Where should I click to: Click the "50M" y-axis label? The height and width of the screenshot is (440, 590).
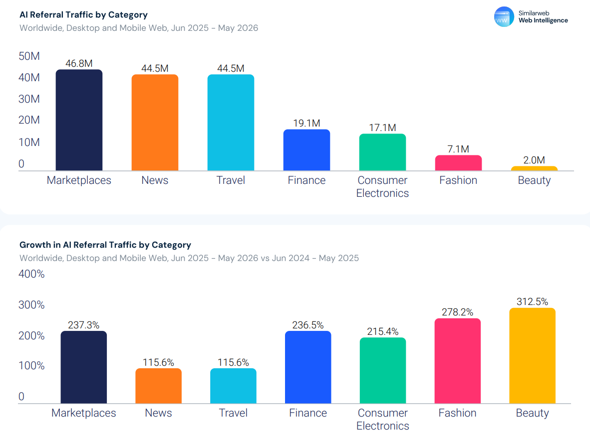coord(29,56)
